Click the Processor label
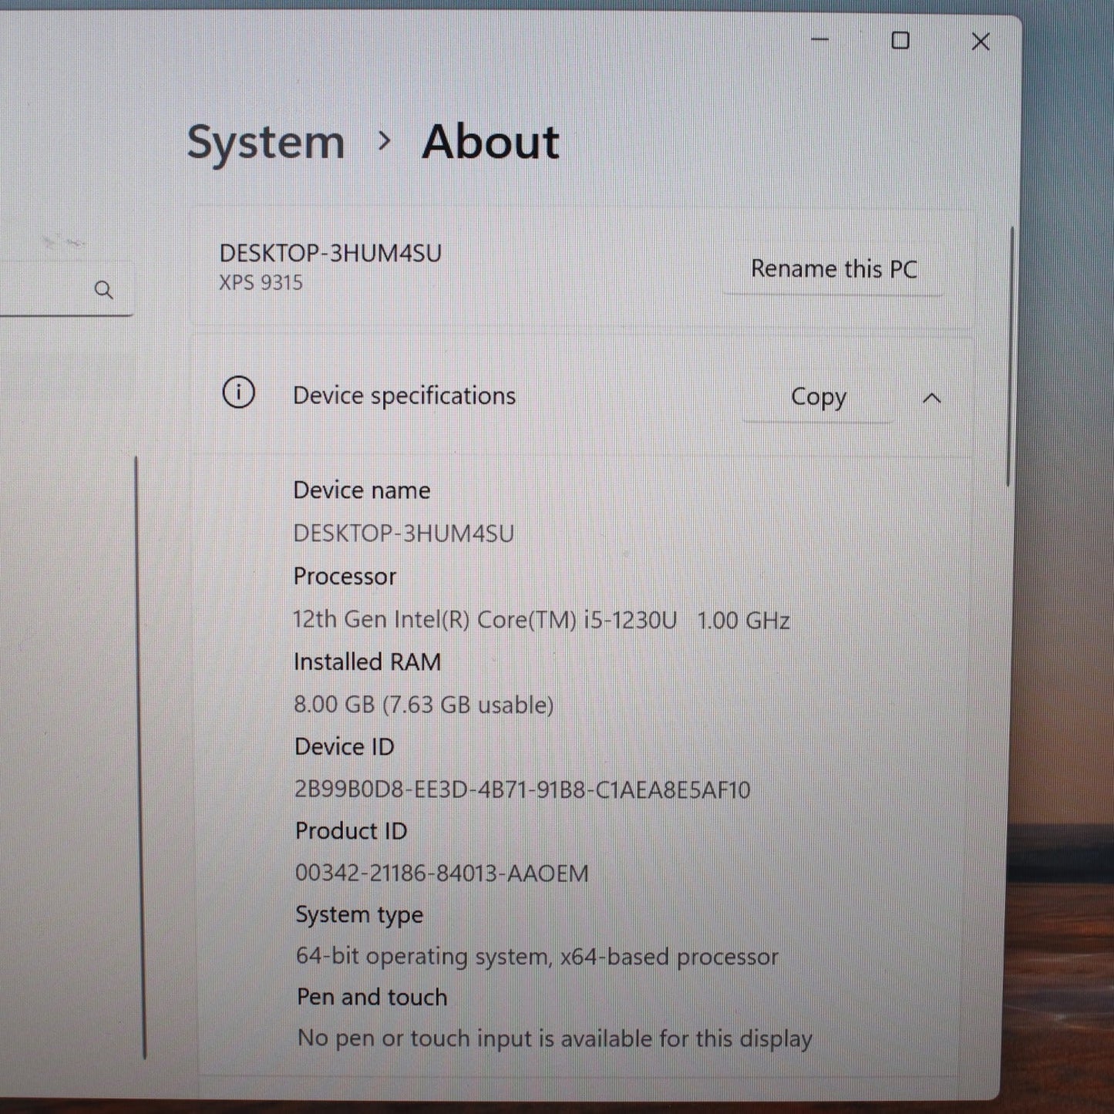The width and height of the screenshot is (1114, 1114). coord(345,577)
